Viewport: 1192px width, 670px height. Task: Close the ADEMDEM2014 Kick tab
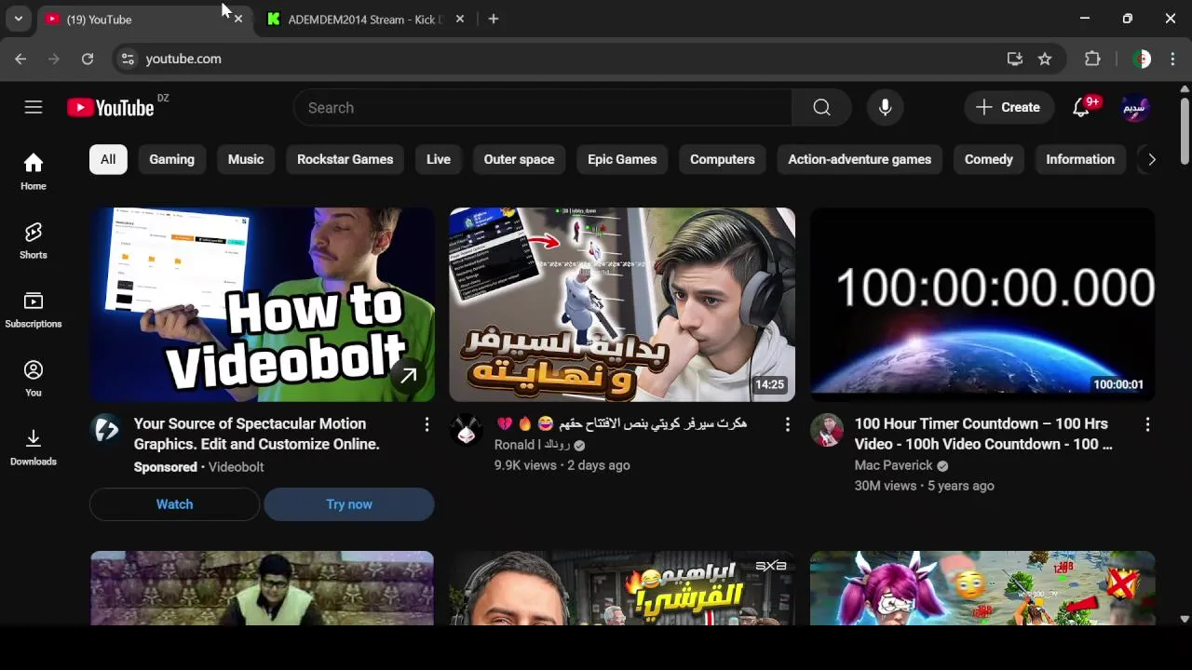pos(460,19)
